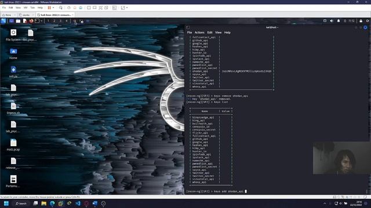
Task: Click the thumbnail bar view icon
Action: (x=94, y=8)
